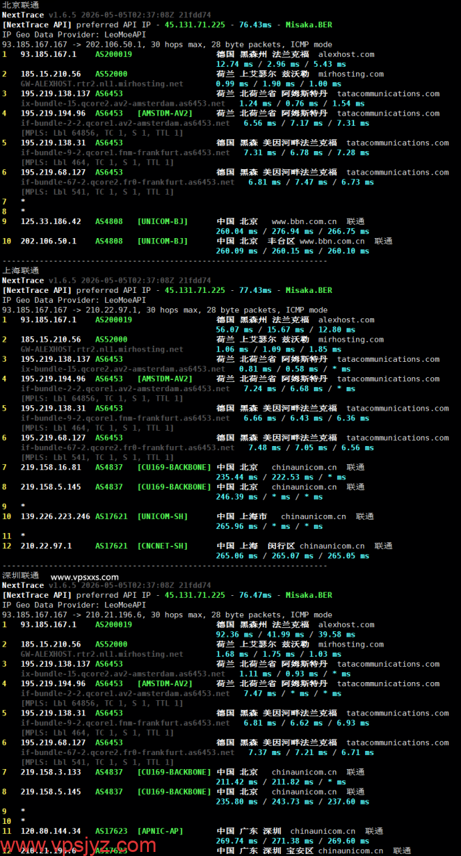Select the 77.43ms API latency value

click(255, 290)
